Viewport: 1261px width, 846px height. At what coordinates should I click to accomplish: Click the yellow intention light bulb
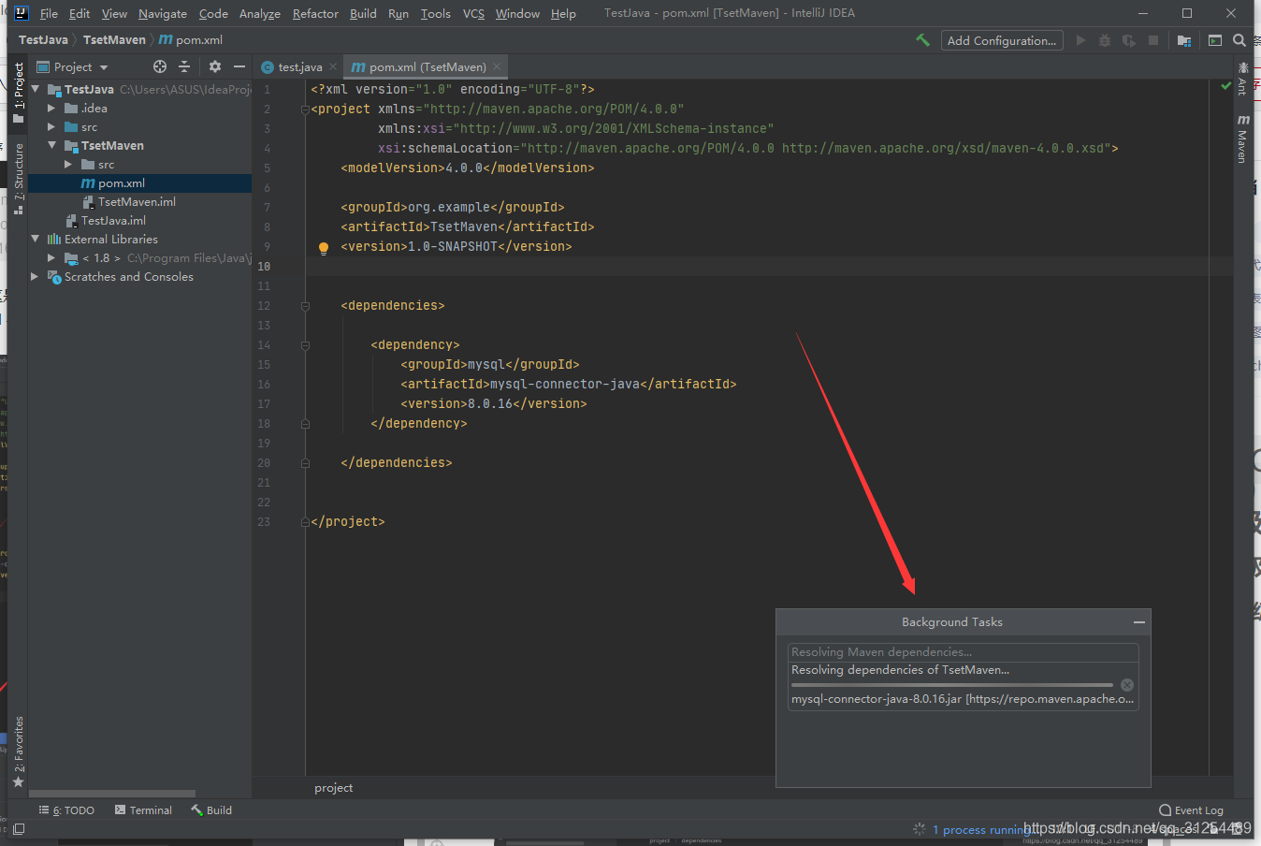pos(324,248)
